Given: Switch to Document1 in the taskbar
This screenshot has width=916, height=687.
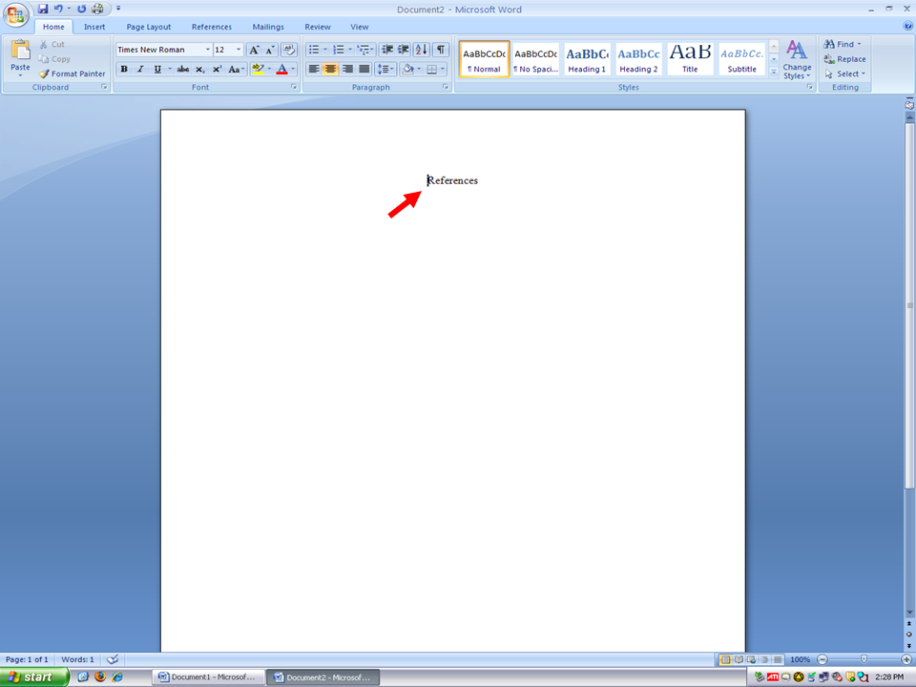Looking at the screenshot, I should coord(208,677).
